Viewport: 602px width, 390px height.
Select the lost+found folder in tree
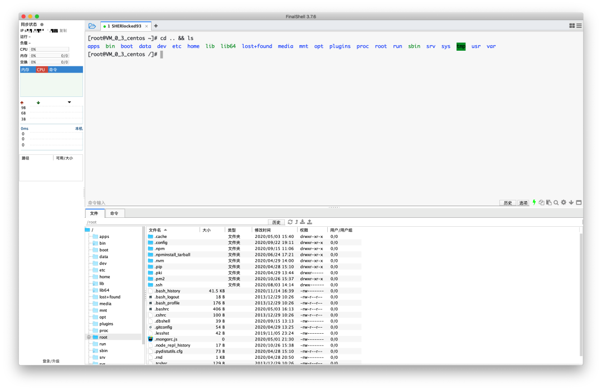point(106,297)
